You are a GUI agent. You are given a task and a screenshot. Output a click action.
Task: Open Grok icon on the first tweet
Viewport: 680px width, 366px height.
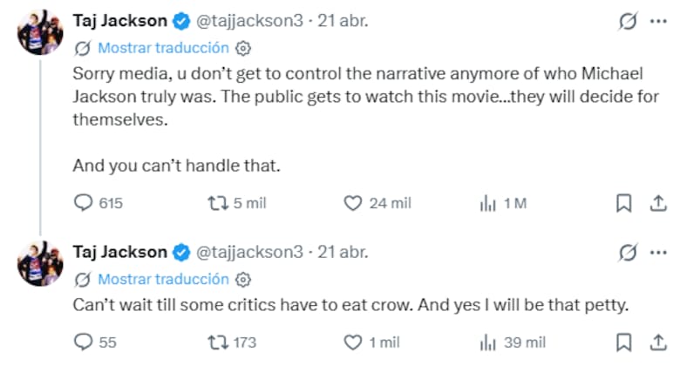click(x=626, y=22)
